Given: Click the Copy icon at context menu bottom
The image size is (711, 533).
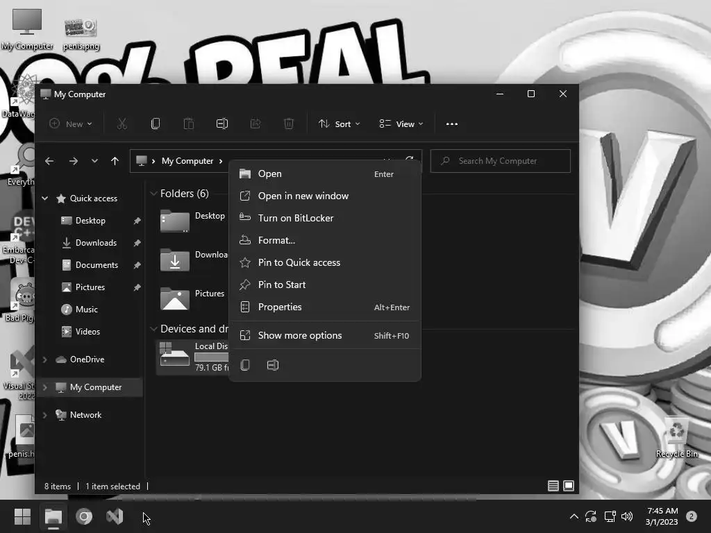Looking at the screenshot, I should (245, 365).
